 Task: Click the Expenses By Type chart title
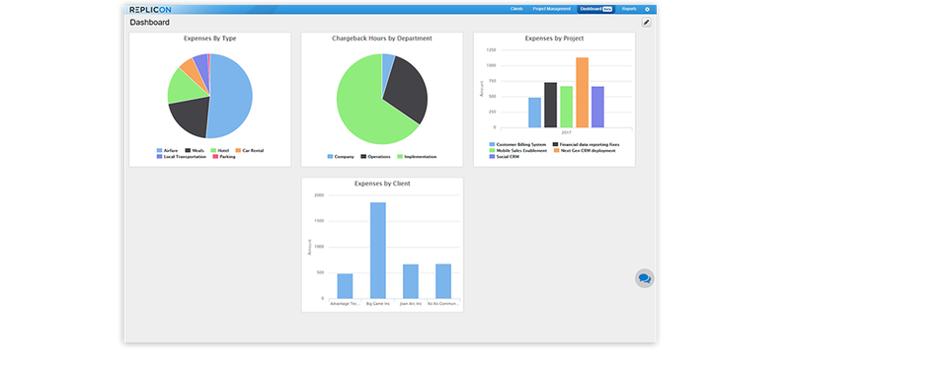[x=209, y=38]
